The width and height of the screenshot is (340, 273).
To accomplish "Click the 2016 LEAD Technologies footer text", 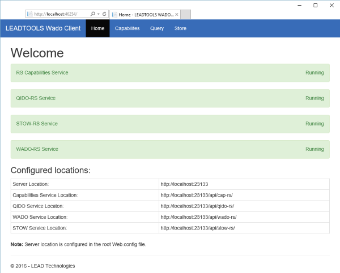I will pyautogui.click(x=42, y=266).
